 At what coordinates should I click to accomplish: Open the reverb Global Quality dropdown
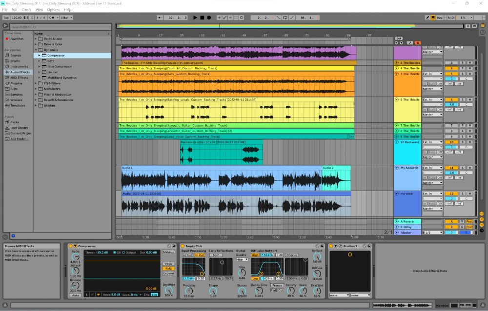click(242, 259)
